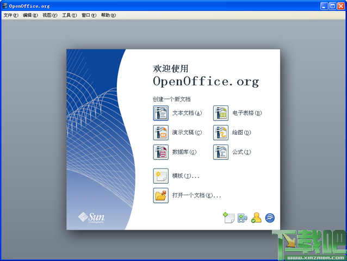This screenshot has height=261, width=347.
Task: Click the get more templates page icon
Action: (x=228, y=218)
